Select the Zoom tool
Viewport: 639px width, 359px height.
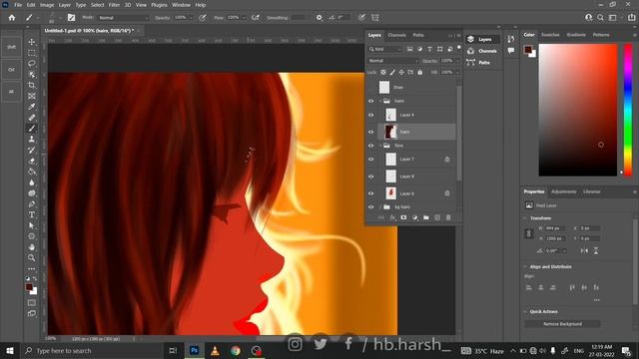31,257
